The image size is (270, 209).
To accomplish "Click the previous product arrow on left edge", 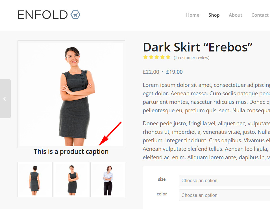I will coord(5,99).
